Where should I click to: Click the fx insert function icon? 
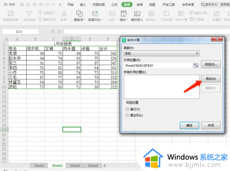pos(59,32)
